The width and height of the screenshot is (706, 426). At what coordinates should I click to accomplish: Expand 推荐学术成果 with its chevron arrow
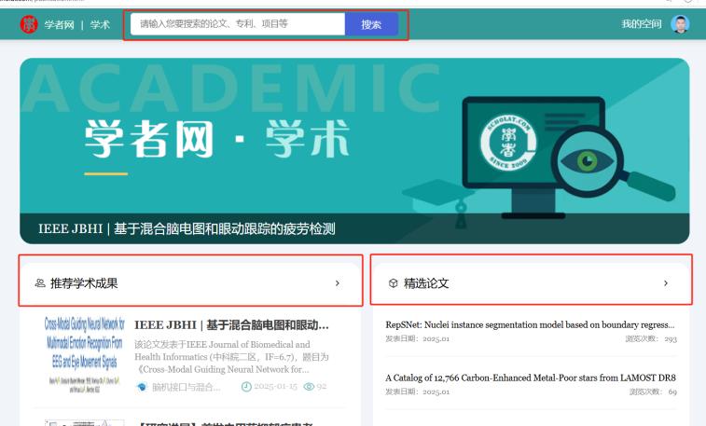tap(338, 283)
